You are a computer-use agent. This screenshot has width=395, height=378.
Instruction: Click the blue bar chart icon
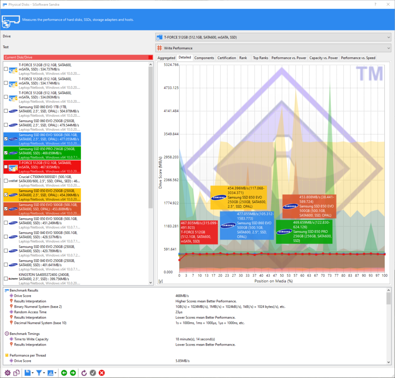[x=51, y=373]
